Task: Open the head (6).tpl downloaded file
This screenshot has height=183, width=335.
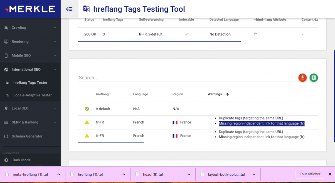Action: click(153, 174)
